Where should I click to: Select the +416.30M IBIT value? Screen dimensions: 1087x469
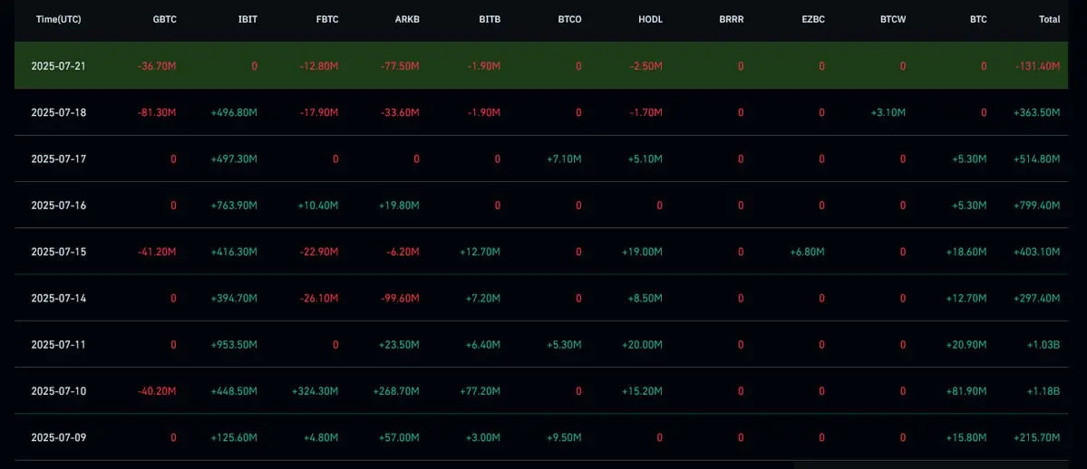(x=234, y=252)
